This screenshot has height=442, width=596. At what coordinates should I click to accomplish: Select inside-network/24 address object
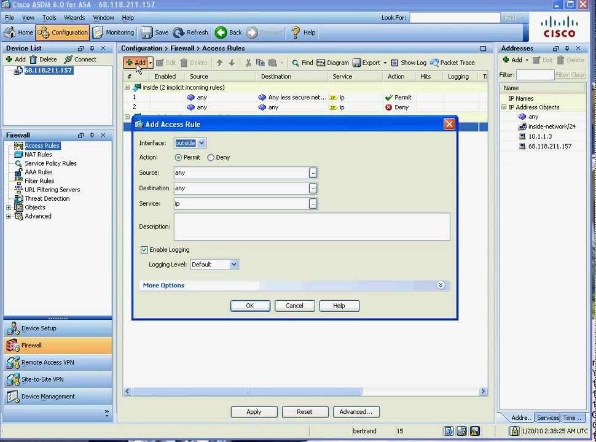coord(547,126)
